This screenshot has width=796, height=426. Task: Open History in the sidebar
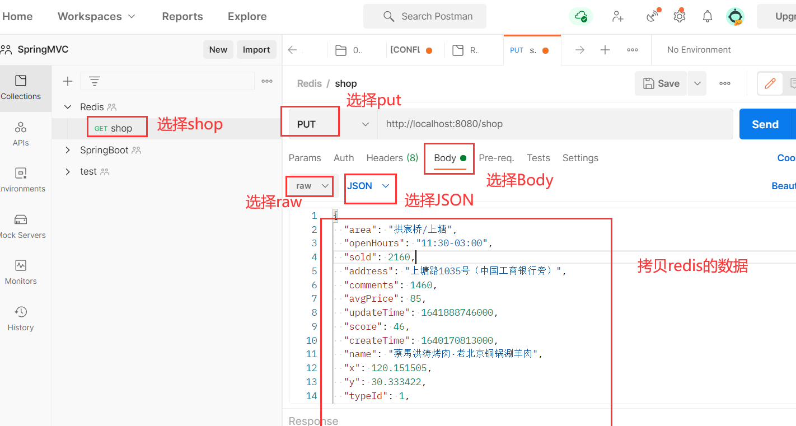[x=21, y=319]
